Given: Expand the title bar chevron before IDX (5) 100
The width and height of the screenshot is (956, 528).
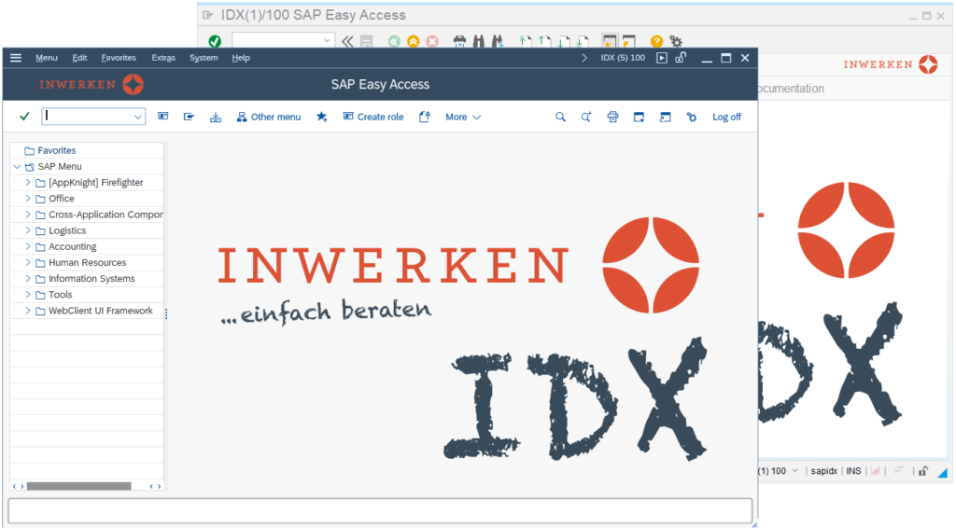Looking at the screenshot, I should [x=584, y=58].
